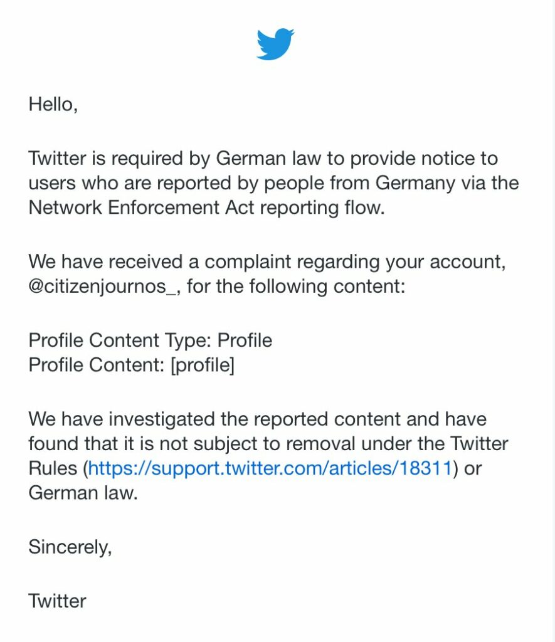This screenshot has height=642, width=555.
Task: Click the [profile] placeholder text
Action: tap(203, 365)
